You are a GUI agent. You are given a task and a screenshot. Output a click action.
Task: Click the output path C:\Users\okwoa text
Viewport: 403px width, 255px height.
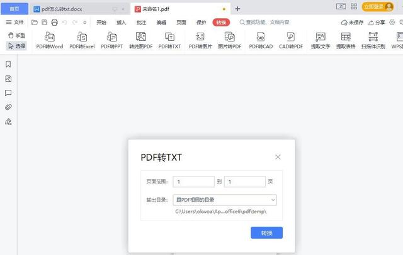tap(221, 212)
